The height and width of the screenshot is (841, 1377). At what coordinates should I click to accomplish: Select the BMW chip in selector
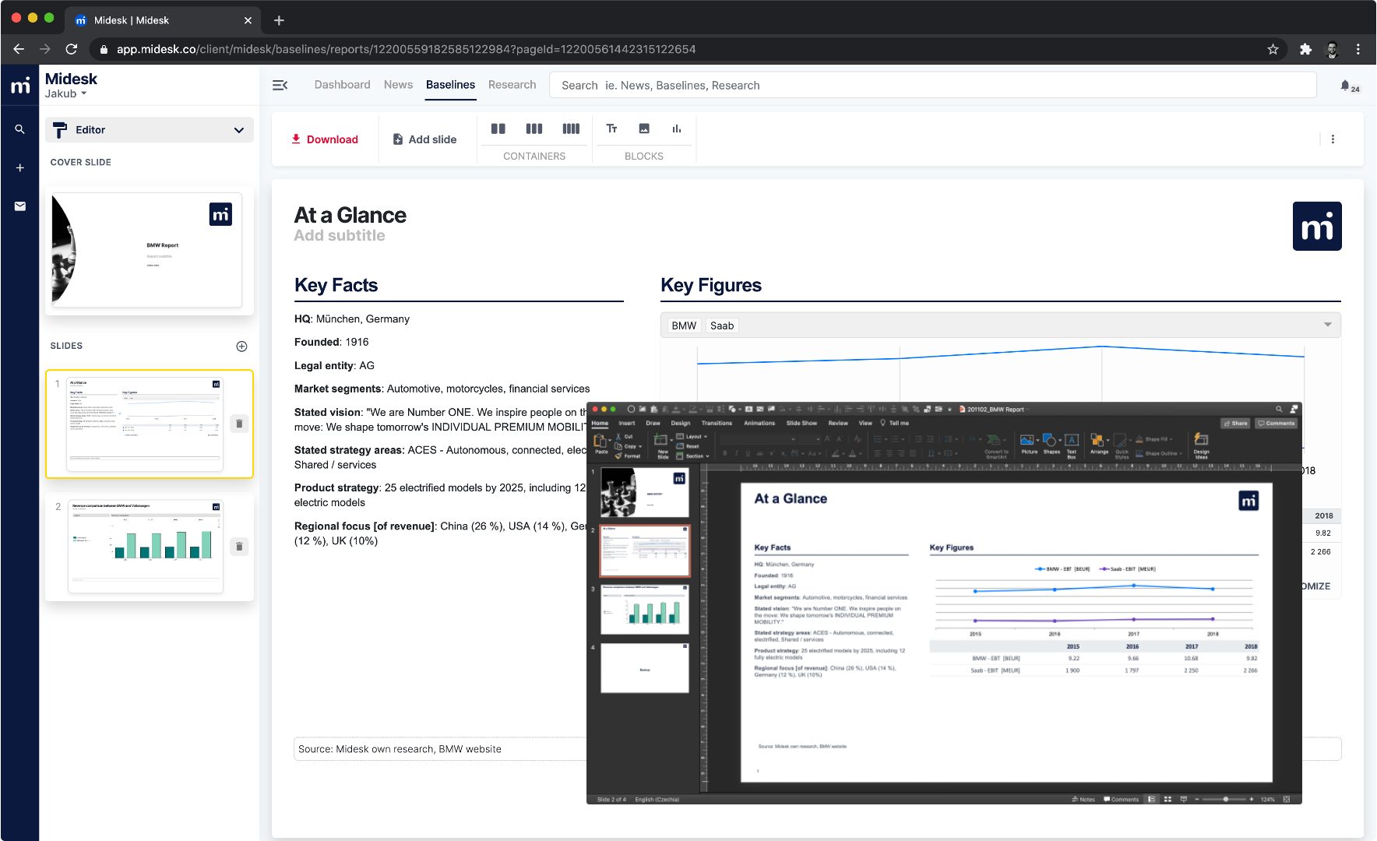684,325
